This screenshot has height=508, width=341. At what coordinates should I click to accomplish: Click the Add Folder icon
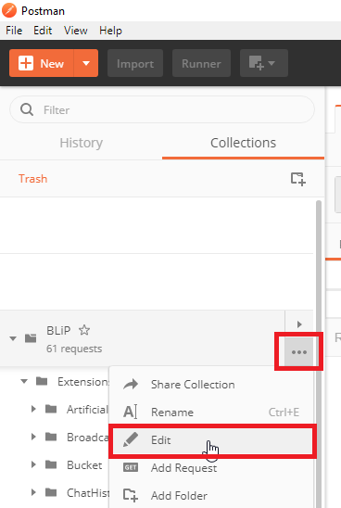tap(131, 495)
